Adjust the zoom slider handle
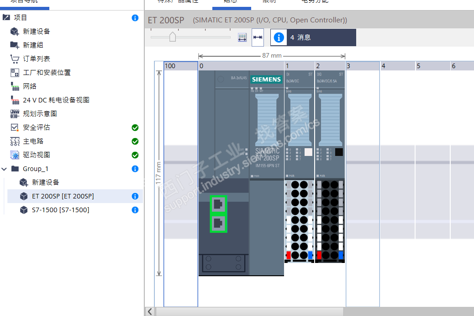The image size is (474, 316). (x=173, y=37)
